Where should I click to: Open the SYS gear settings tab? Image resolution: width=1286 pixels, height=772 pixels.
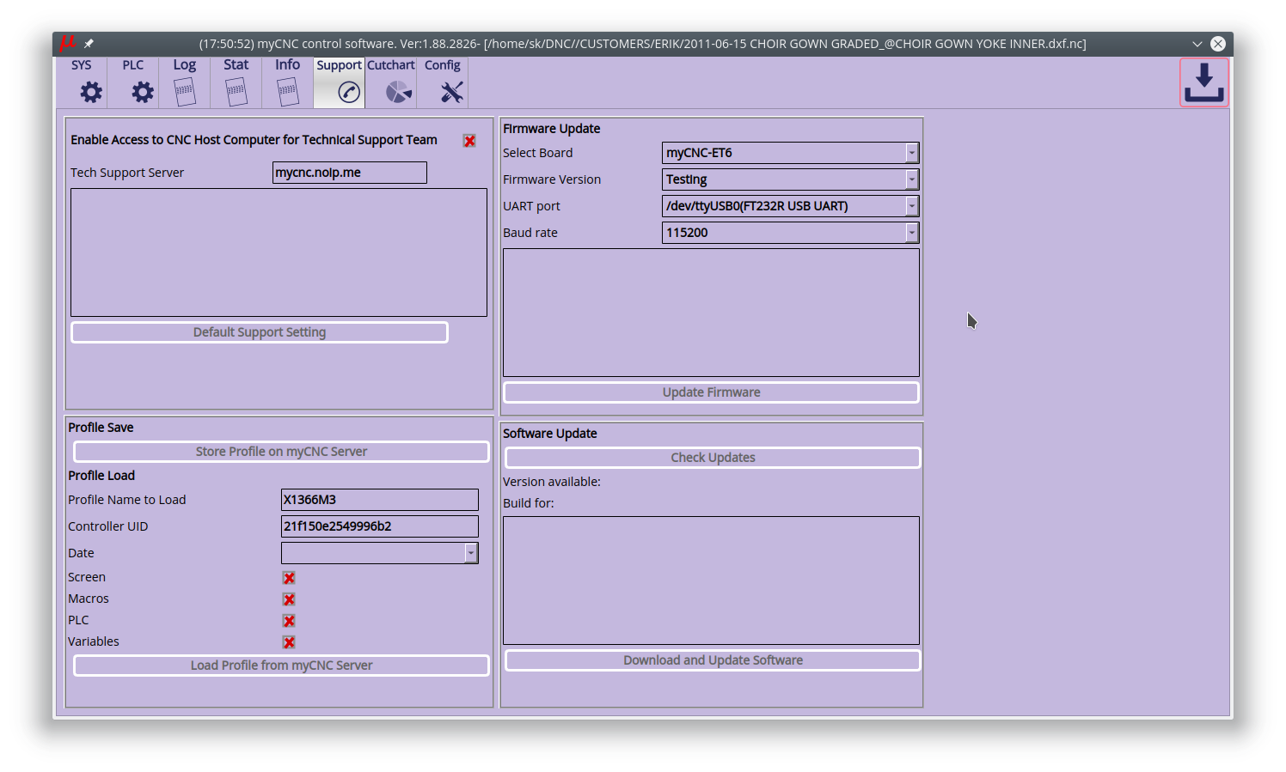pos(90,91)
